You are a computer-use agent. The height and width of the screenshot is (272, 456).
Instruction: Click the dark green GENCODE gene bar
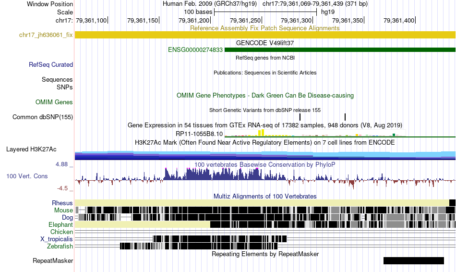coord(340,50)
